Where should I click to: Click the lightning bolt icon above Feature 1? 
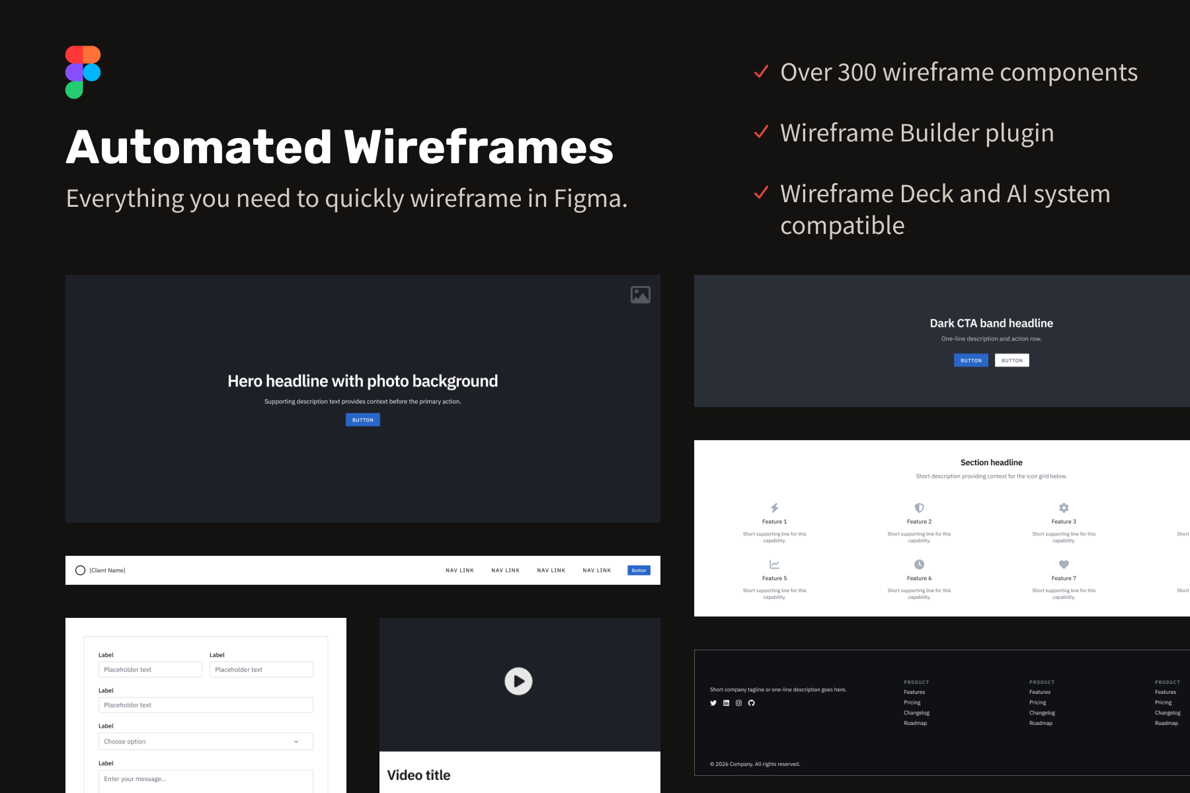pyautogui.click(x=774, y=508)
